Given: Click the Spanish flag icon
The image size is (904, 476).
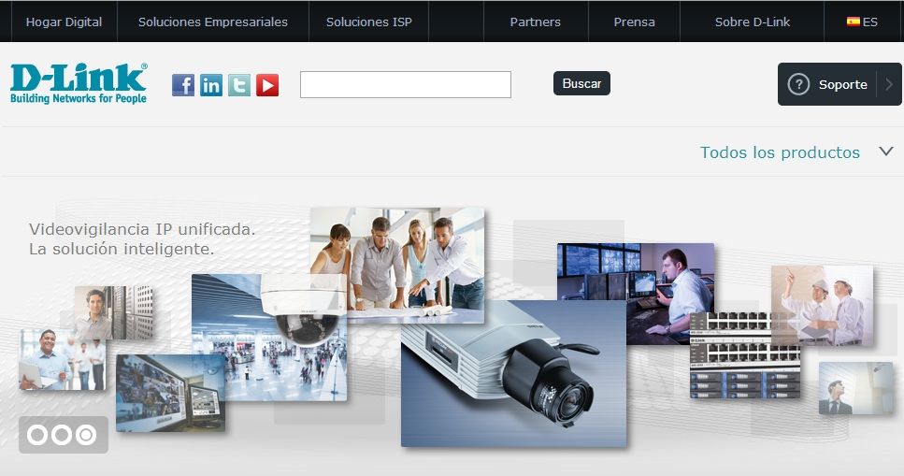Looking at the screenshot, I should [853, 22].
